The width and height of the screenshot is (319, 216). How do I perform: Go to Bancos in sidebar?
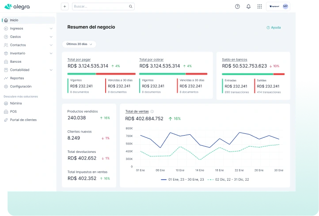click(x=15, y=62)
